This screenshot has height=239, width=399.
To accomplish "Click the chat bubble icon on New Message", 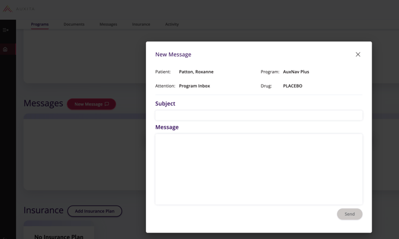I will 107,104.
